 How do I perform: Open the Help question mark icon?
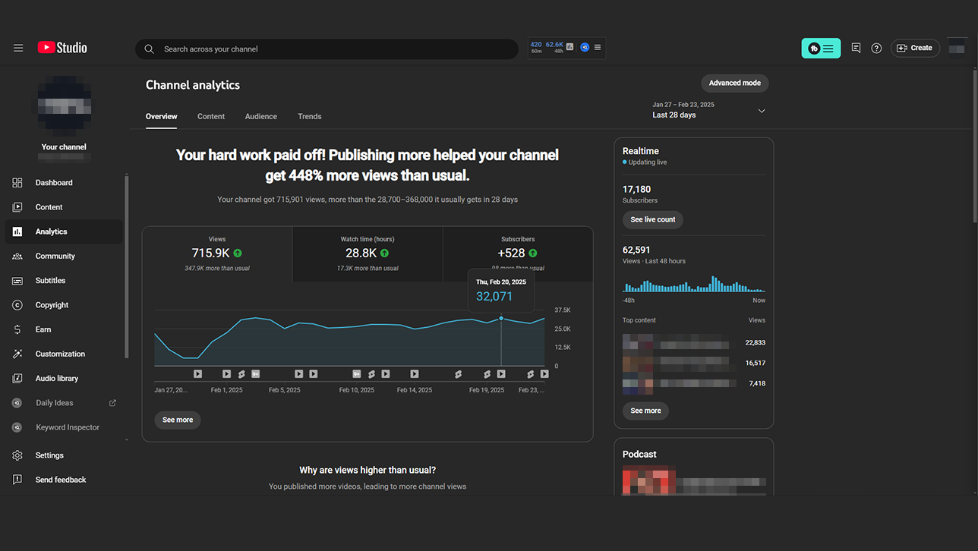[876, 48]
